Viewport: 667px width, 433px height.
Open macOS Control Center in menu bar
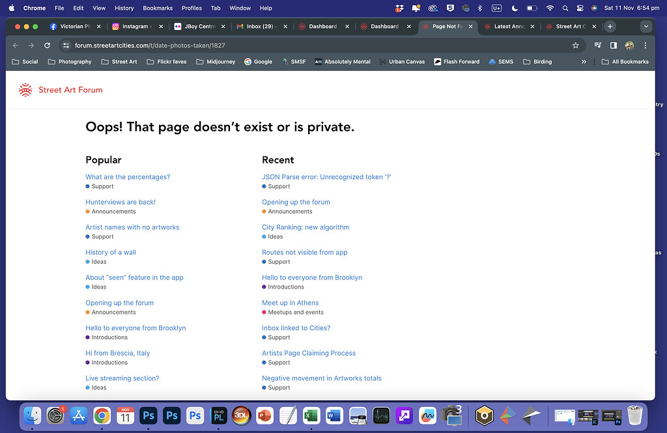coord(579,8)
